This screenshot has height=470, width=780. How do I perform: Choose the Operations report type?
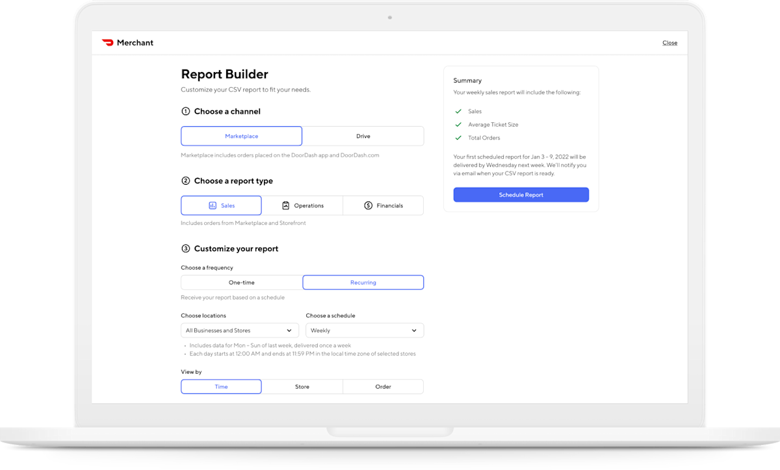302,205
